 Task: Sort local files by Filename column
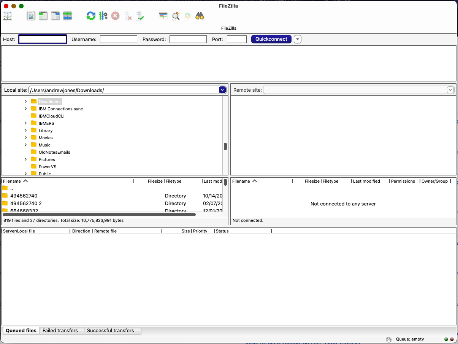pyautogui.click(x=68, y=181)
